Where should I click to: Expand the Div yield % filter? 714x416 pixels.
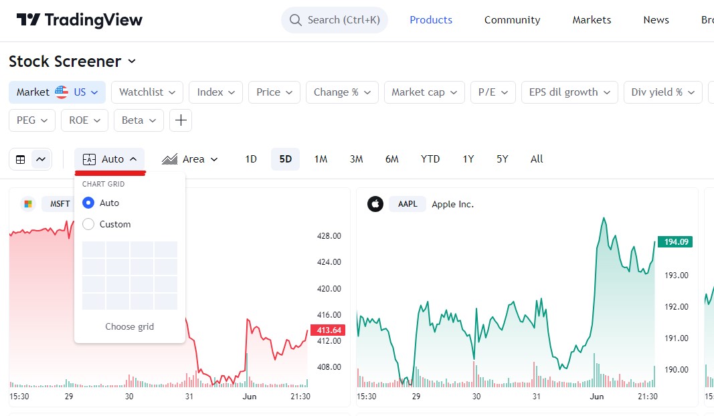click(662, 92)
